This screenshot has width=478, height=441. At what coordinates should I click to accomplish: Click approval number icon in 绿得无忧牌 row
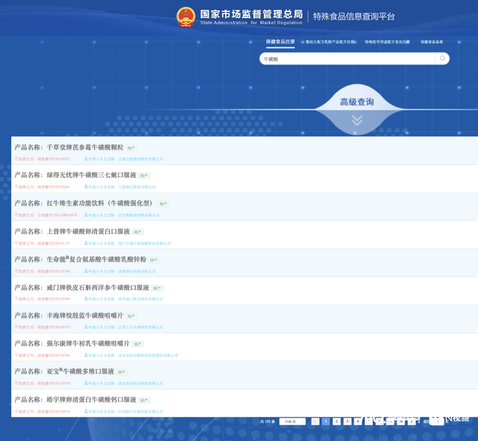tap(16, 186)
